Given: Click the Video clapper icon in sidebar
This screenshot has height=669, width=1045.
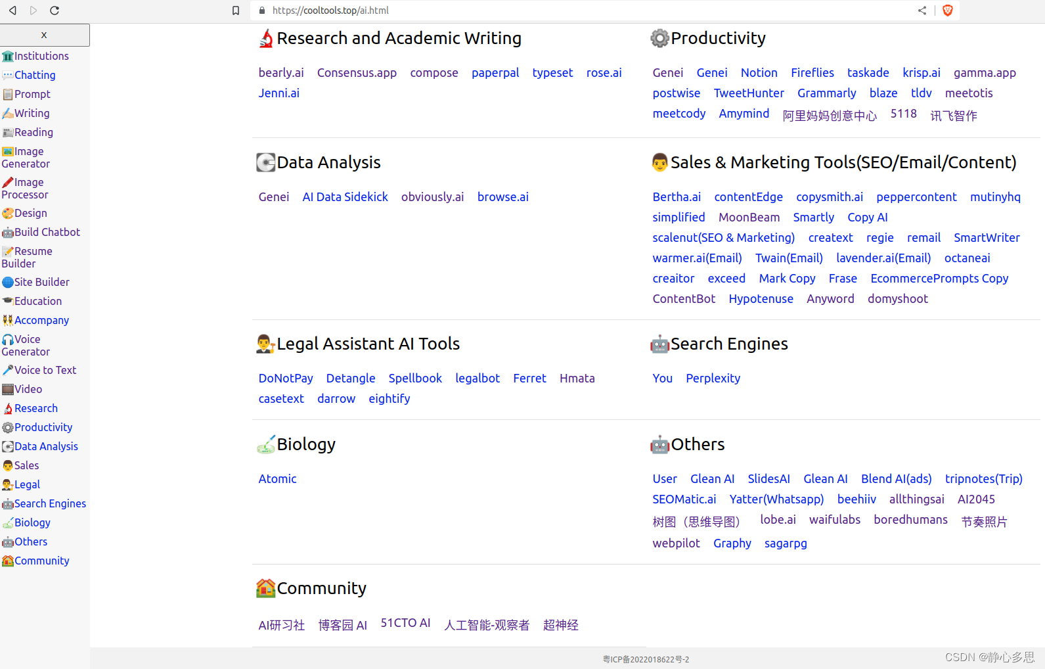Looking at the screenshot, I should (8, 390).
